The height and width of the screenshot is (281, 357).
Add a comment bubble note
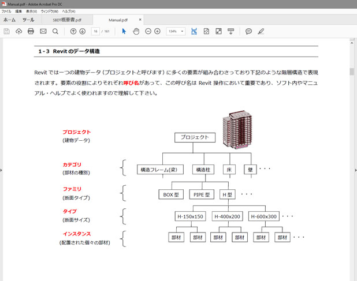248,31
